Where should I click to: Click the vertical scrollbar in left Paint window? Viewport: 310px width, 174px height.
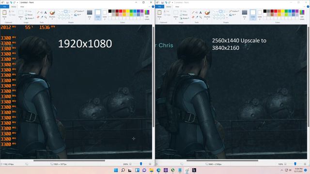pyautogui.click(x=154, y=77)
